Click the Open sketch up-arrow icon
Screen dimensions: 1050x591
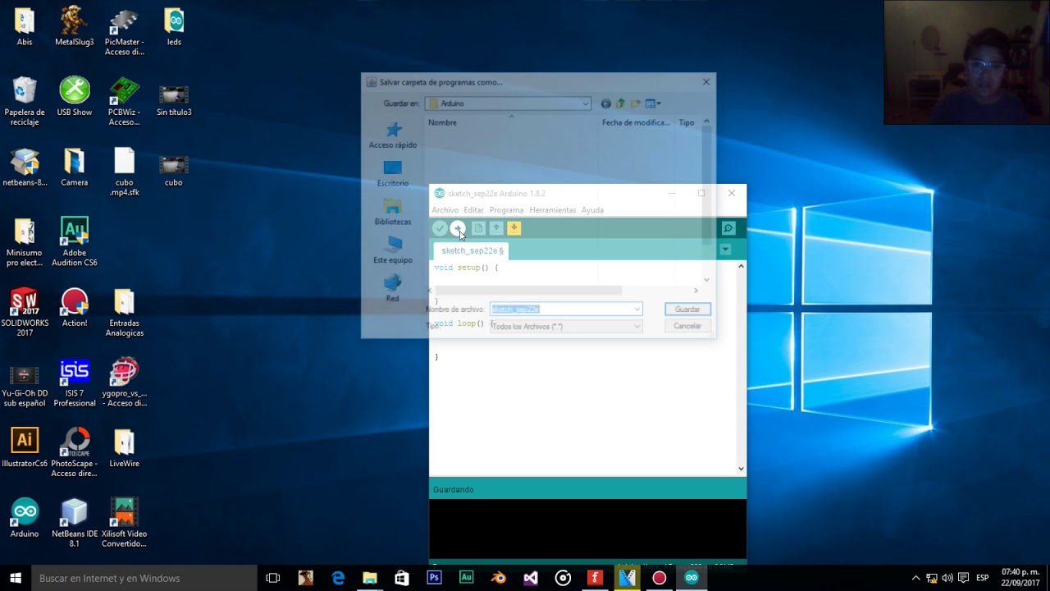click(496, 228)
